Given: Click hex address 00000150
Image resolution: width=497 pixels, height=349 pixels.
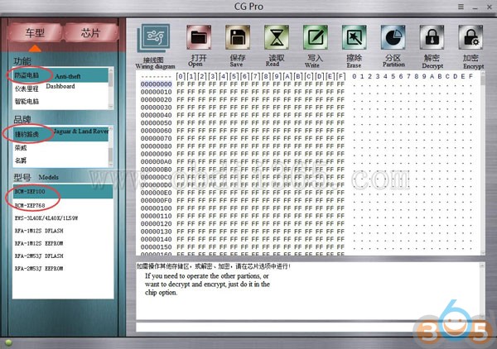Looking at the screenshot, I should point(157,247).
